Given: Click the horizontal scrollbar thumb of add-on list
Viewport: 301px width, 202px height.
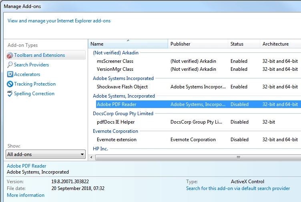Looking at the screenshot, I should pos(199,158).
